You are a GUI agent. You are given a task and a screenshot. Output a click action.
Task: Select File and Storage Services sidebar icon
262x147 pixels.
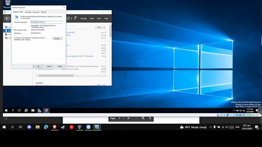click(7, 38)
